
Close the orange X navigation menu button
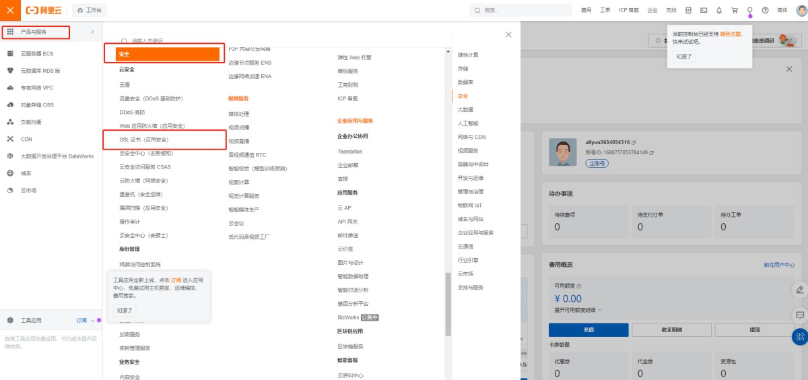point(9,10)
